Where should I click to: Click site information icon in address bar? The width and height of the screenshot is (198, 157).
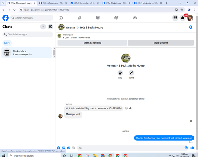[21, 10]
